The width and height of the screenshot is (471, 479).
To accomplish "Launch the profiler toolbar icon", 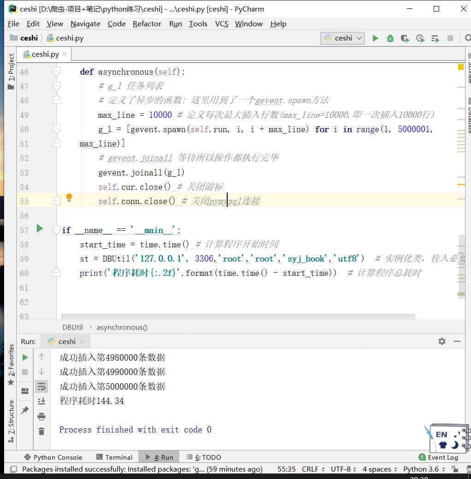I will click(420, 38).
